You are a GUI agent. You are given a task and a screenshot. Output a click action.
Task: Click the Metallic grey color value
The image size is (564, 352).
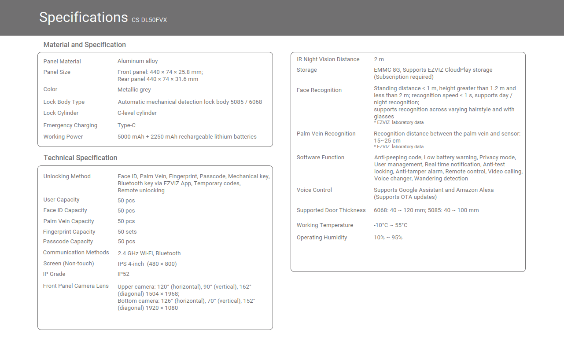(x=134, y=89)
